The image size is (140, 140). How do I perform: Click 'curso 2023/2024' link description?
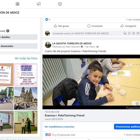pos(54,119)
